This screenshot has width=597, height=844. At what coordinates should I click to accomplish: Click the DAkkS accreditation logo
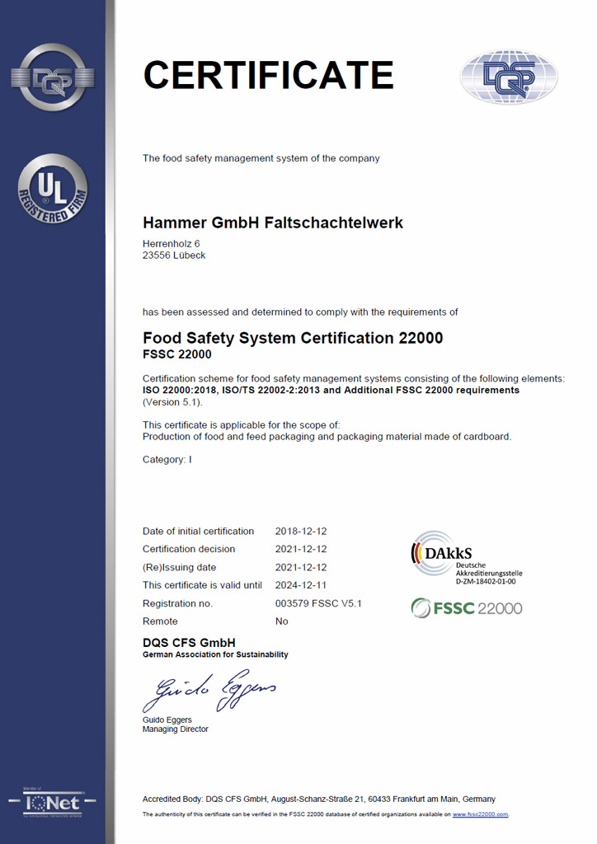coord(466,560)
